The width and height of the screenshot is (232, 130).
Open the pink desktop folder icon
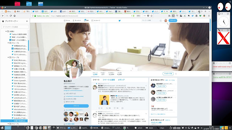(17, 4)
